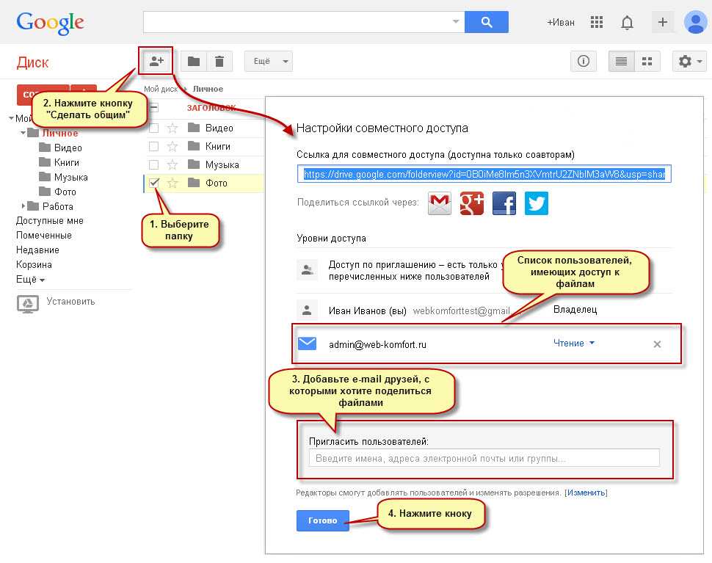Image resolution: width=712 pixels, height=563 pixels.
Task: Open Помеченные section
Action: 43,235
